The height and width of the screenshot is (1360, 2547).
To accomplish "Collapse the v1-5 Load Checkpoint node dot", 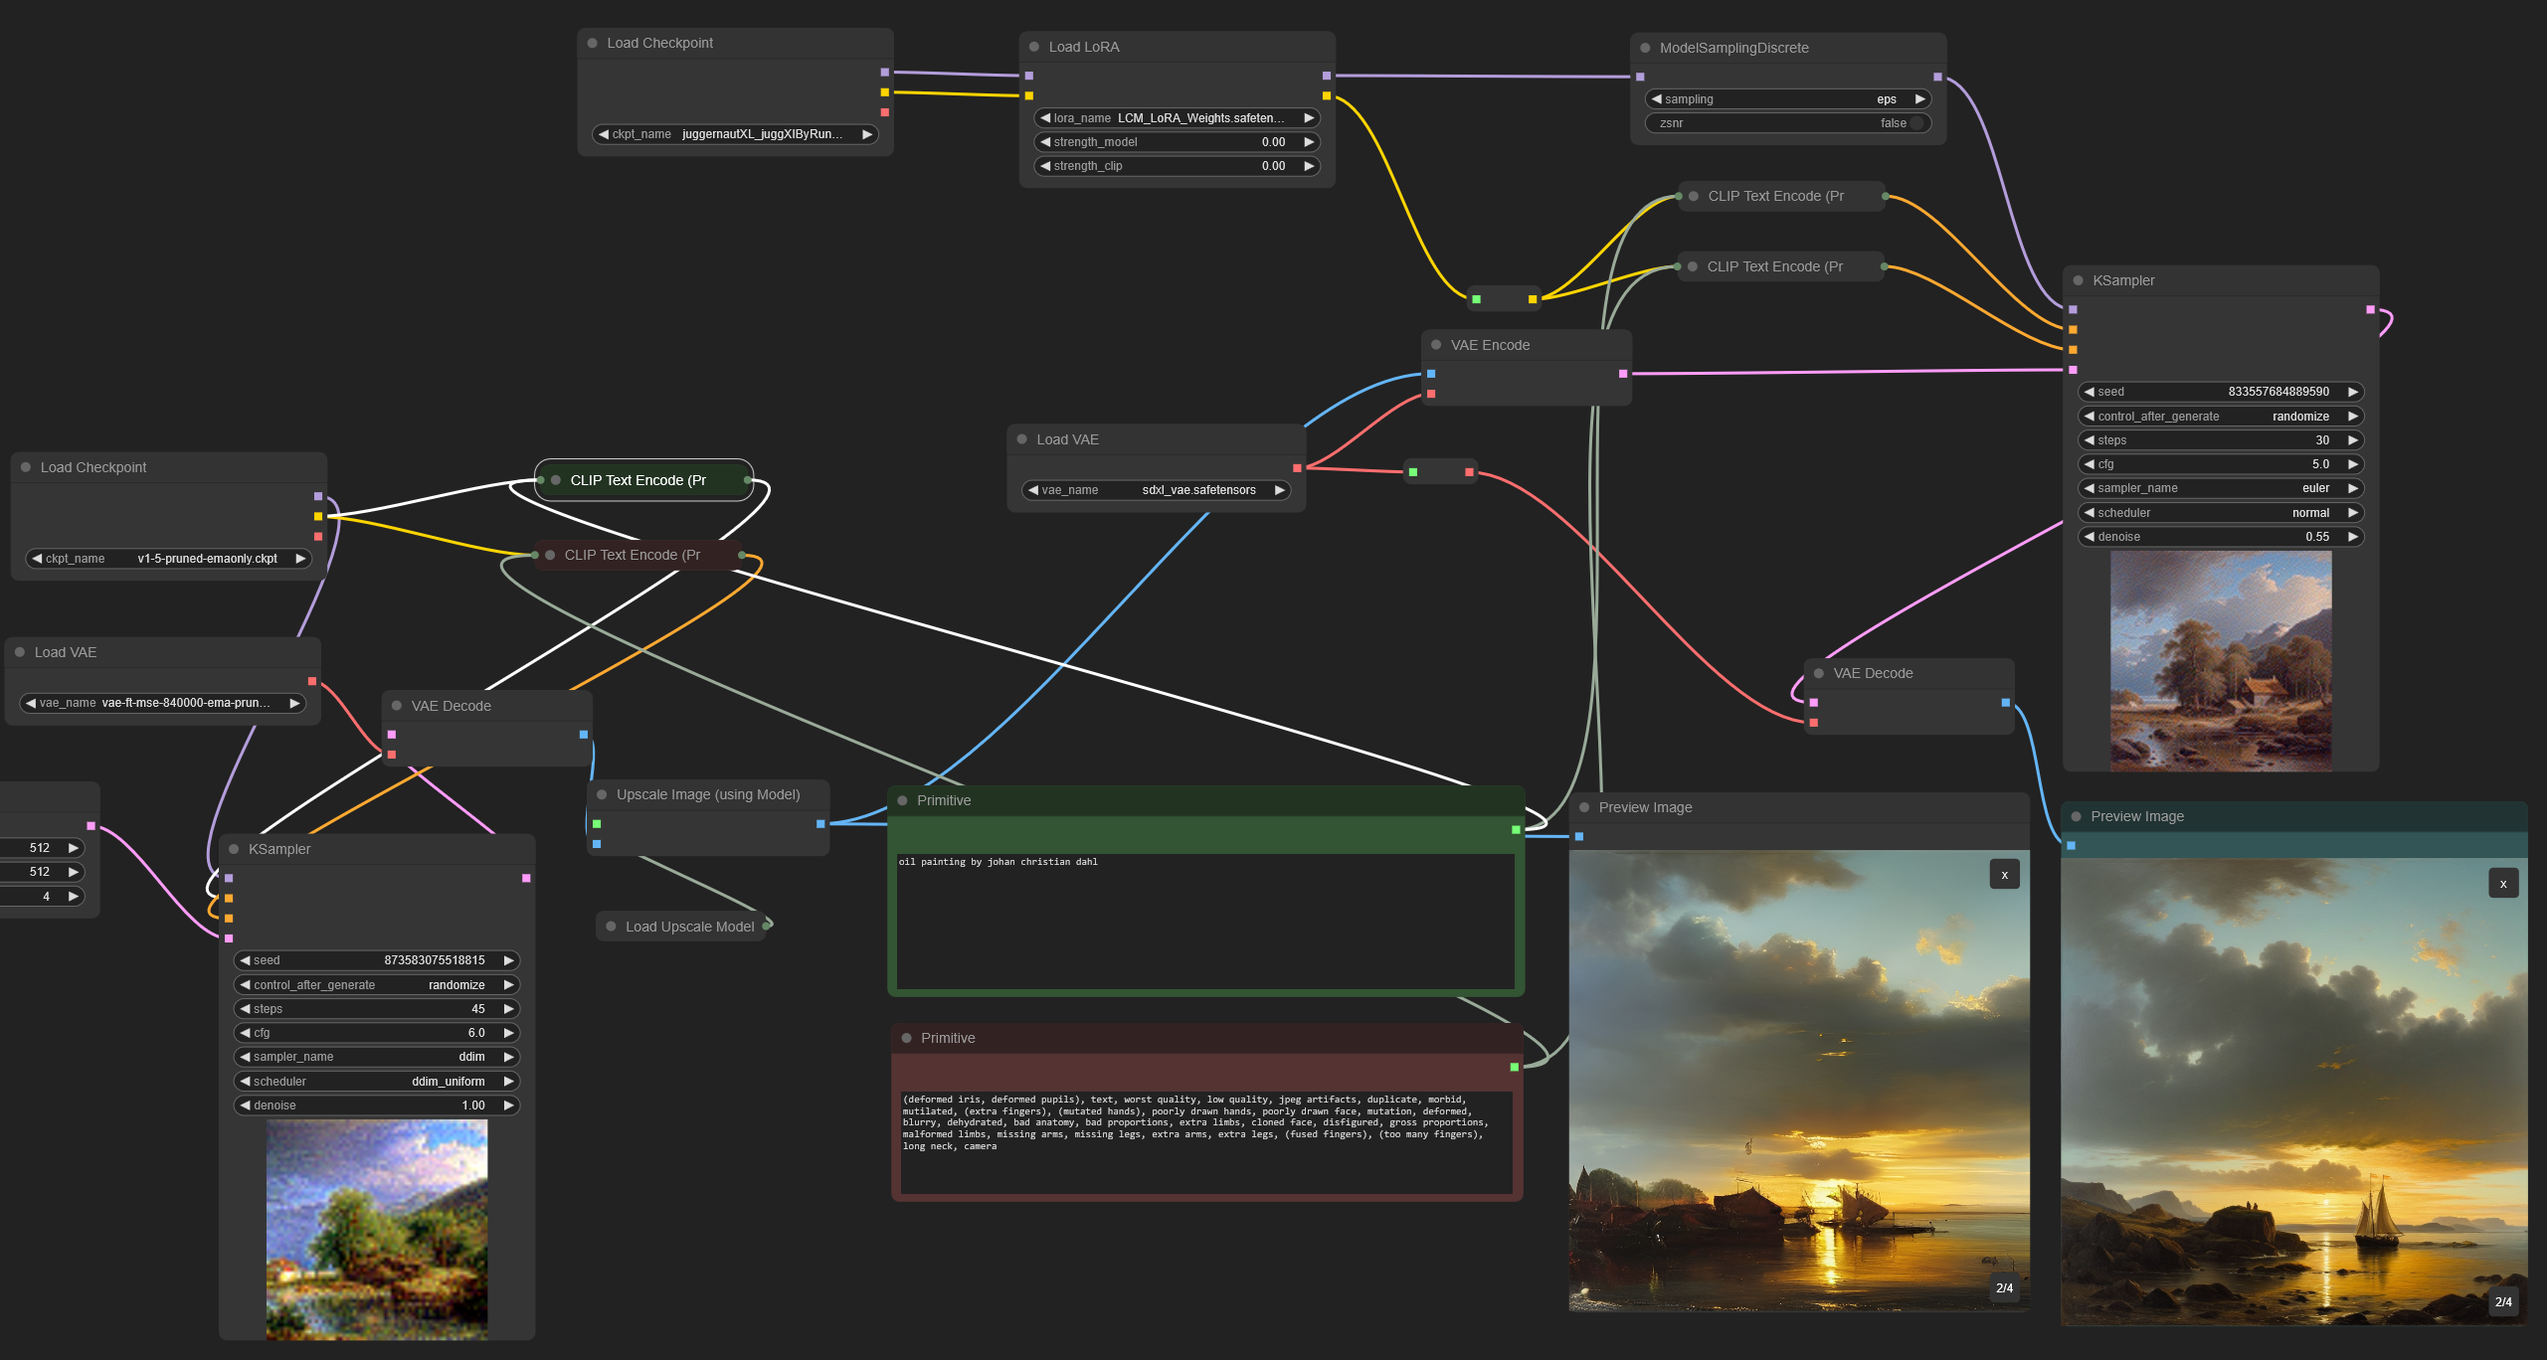I will pyautogui.click(x=26, y=467).
